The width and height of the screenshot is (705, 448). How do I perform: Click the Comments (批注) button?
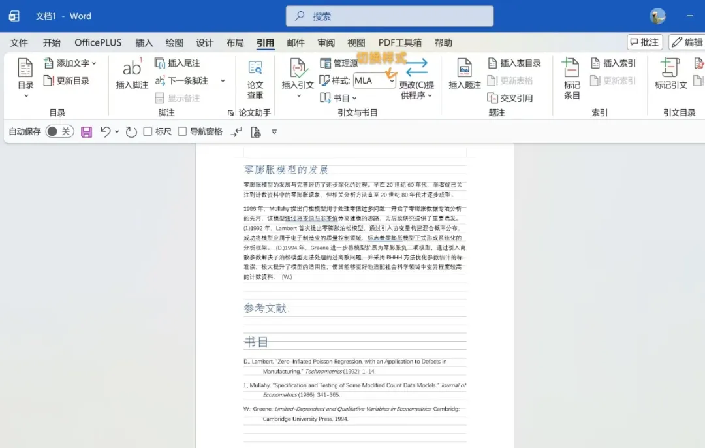pos(645,42)
